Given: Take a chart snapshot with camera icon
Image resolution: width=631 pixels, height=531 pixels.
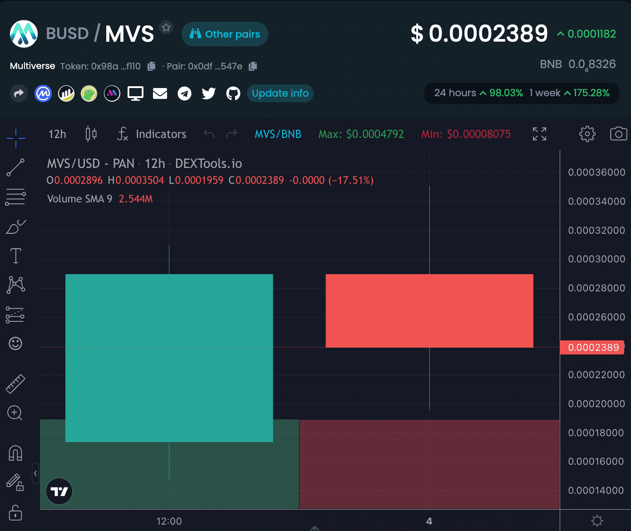Looking at the screenshot, I should coord(619,134).
